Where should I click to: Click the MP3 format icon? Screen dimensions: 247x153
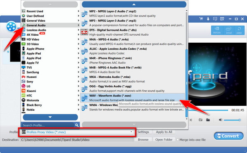[84, 23]
